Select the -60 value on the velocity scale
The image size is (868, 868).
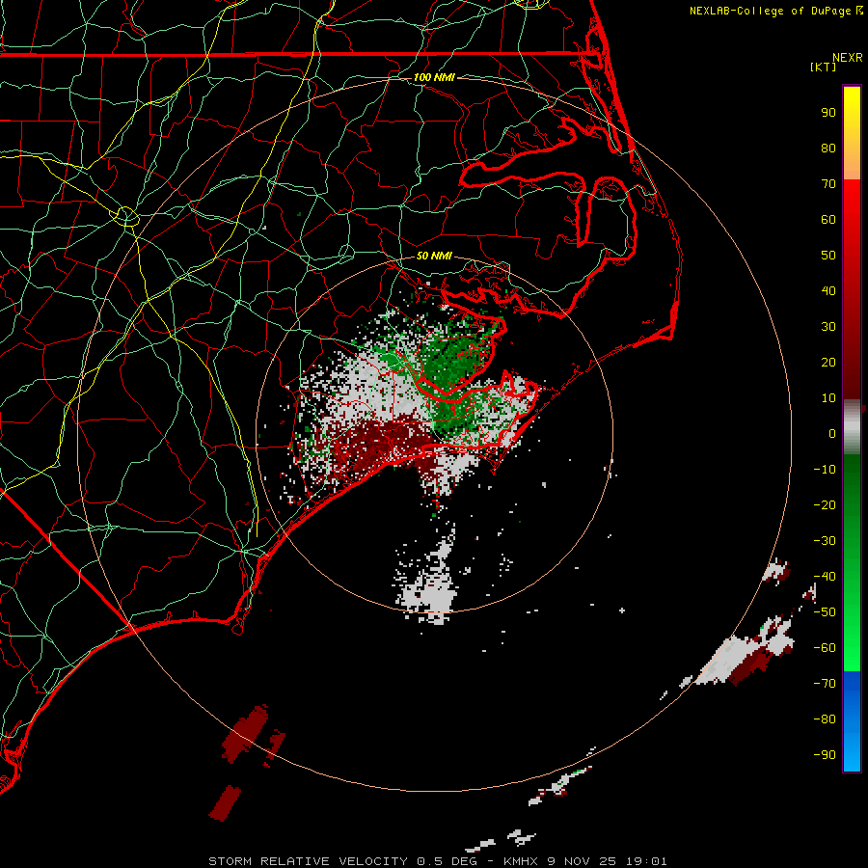[825, 648]
